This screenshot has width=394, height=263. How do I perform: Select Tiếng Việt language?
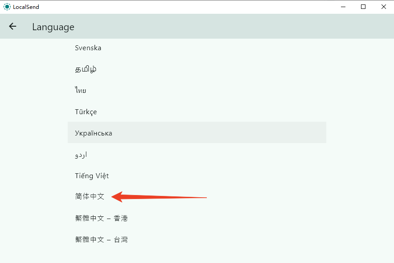pyautogui.click(x=92, y=175)
